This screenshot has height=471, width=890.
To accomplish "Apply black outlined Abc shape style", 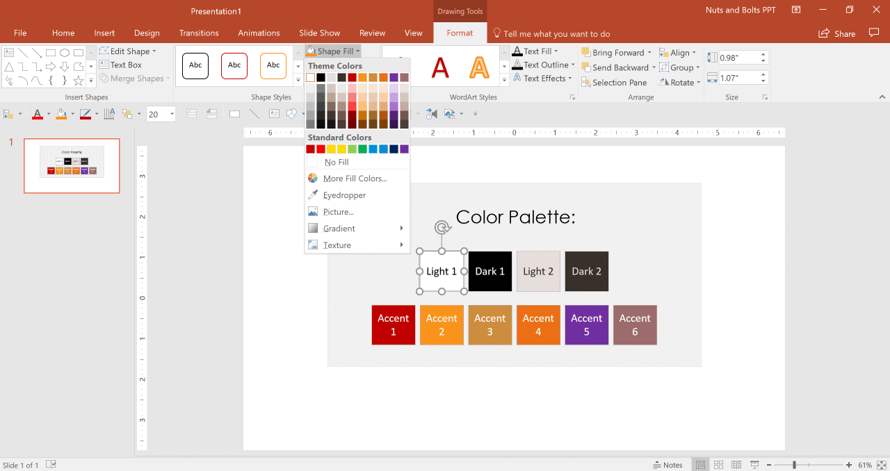I will tap(195, 65).
